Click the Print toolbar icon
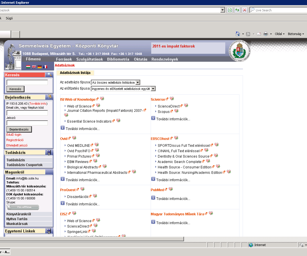The height and width of the screenshot is (256, 307). [266, 34]
